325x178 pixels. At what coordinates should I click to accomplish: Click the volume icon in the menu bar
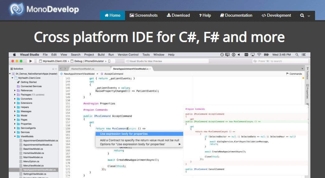pyautogui.click(x=239, y=55)
